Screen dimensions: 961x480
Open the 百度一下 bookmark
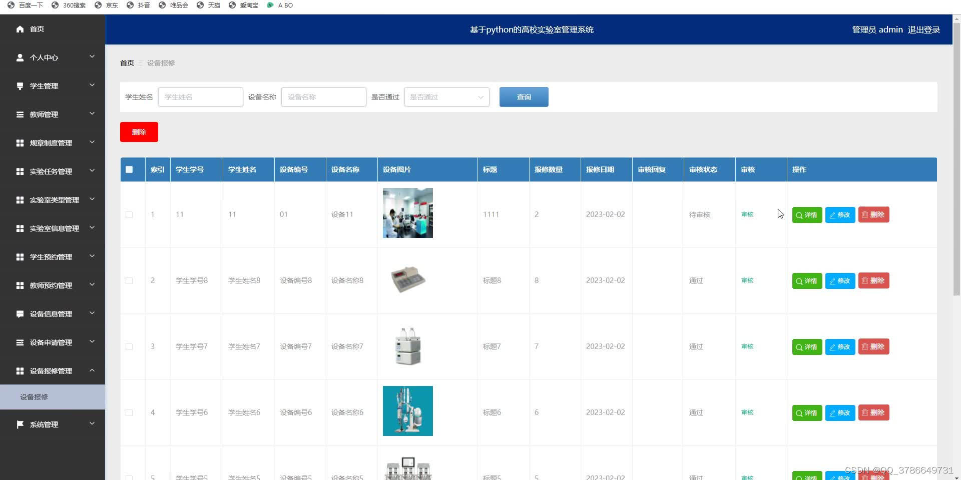point(25,5)
